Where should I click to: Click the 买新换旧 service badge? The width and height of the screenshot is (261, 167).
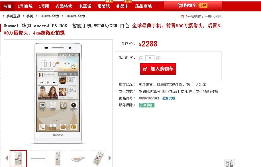(147, 105)
